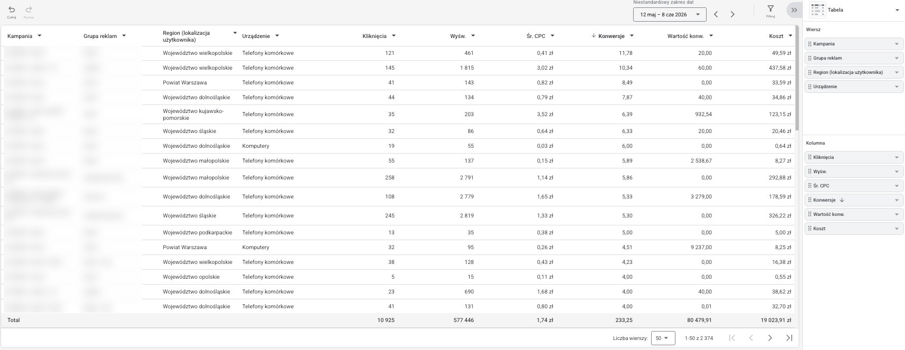Click the drag handle on Kampania row field
The height and width of the screenshot is (350, 905).
point(810,44)
